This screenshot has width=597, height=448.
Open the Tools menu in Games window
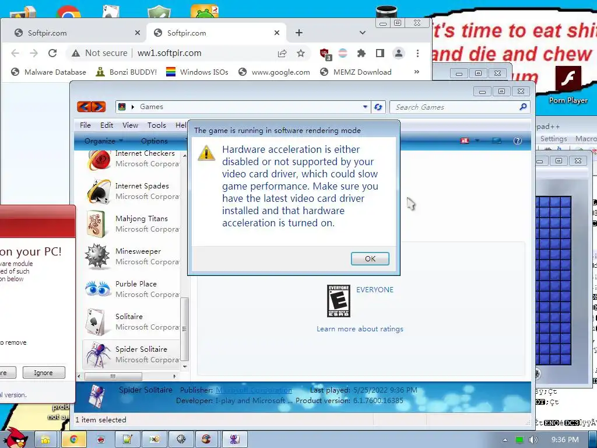tap(156, 125)
